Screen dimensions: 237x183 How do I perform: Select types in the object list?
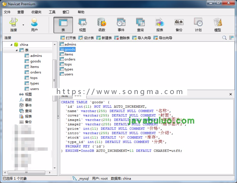66,69
